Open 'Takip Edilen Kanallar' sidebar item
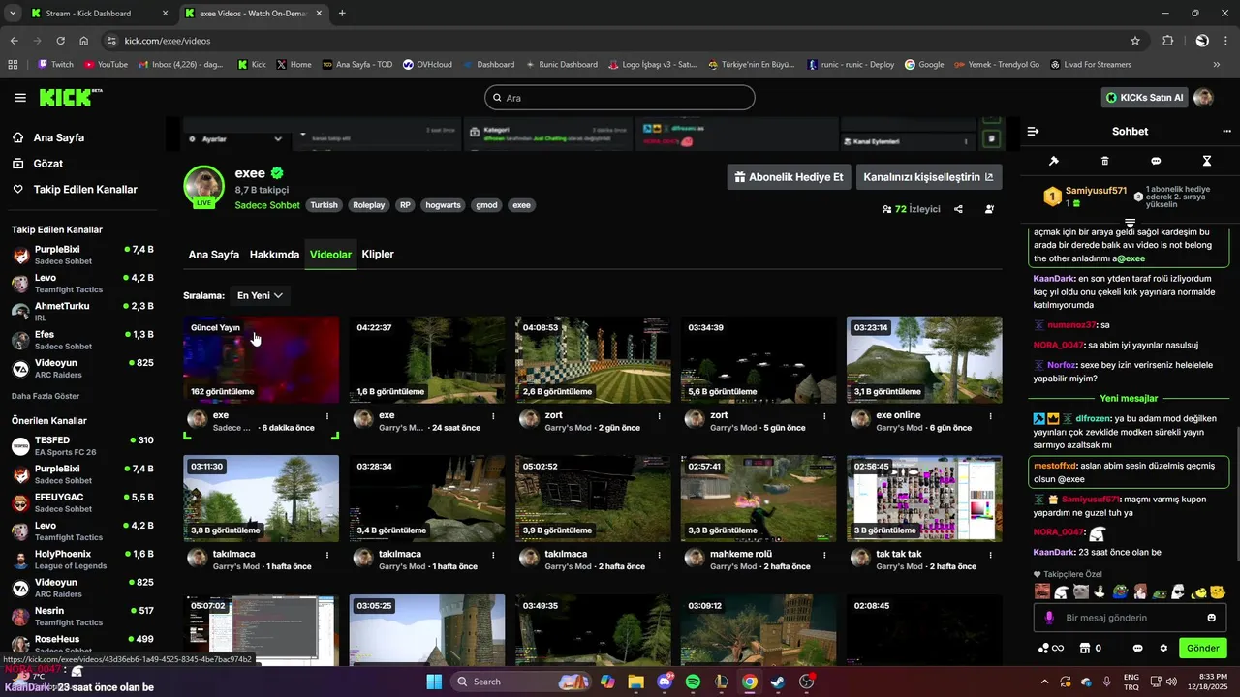The width and height of the screenshot is (1240, 697). (x=85, y=190)
